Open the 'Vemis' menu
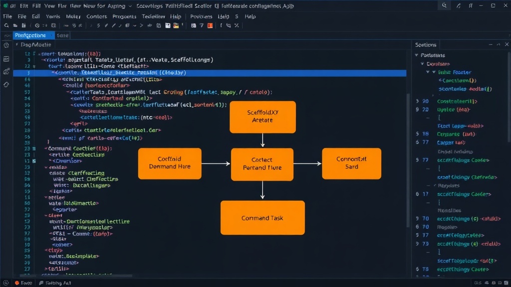 pos(53,16)
